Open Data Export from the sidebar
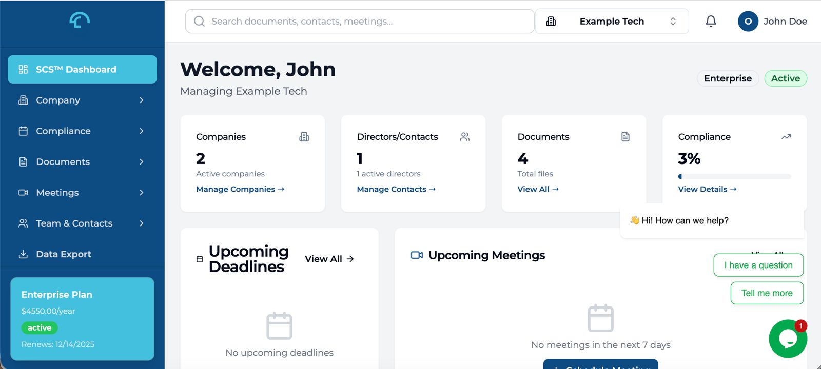821x369 pixels. (64, 254)
